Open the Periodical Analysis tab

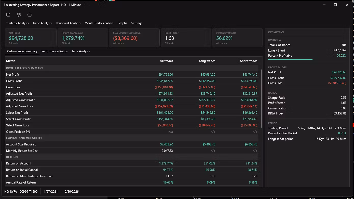[x=68, y=23]
